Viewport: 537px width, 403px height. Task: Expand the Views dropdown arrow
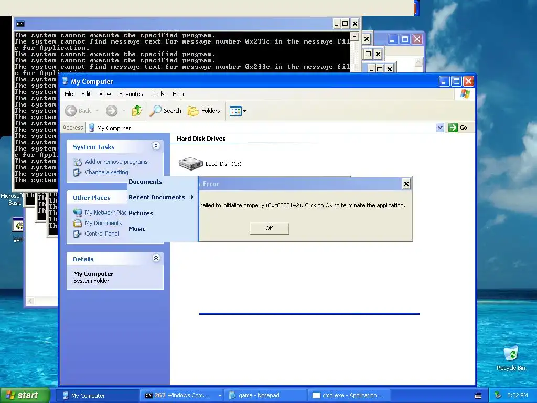coord(244,111)
